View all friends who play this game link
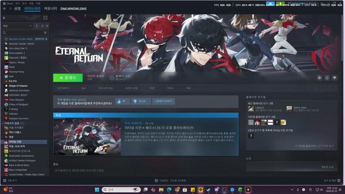The height and width of the screenshot is (194, 345). click(x=314, y=146)
